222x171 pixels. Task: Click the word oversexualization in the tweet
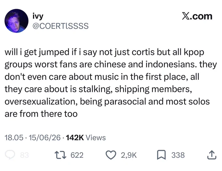pos(41,102)
